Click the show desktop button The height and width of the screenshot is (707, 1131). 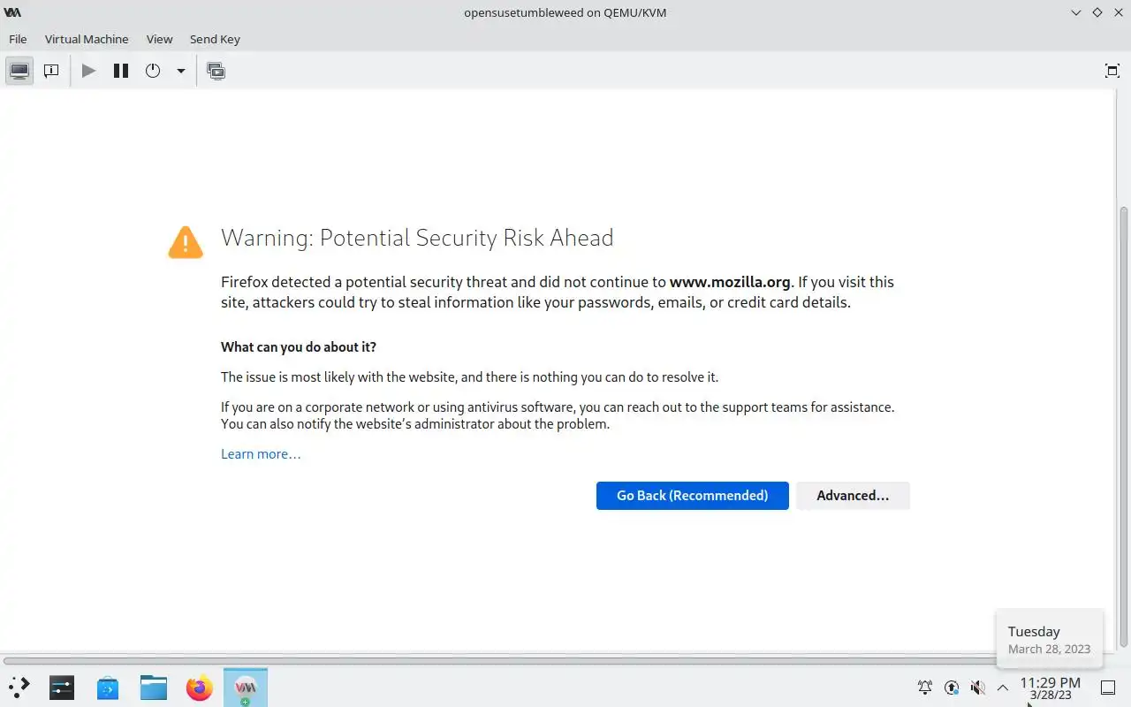coord(1107,688)
